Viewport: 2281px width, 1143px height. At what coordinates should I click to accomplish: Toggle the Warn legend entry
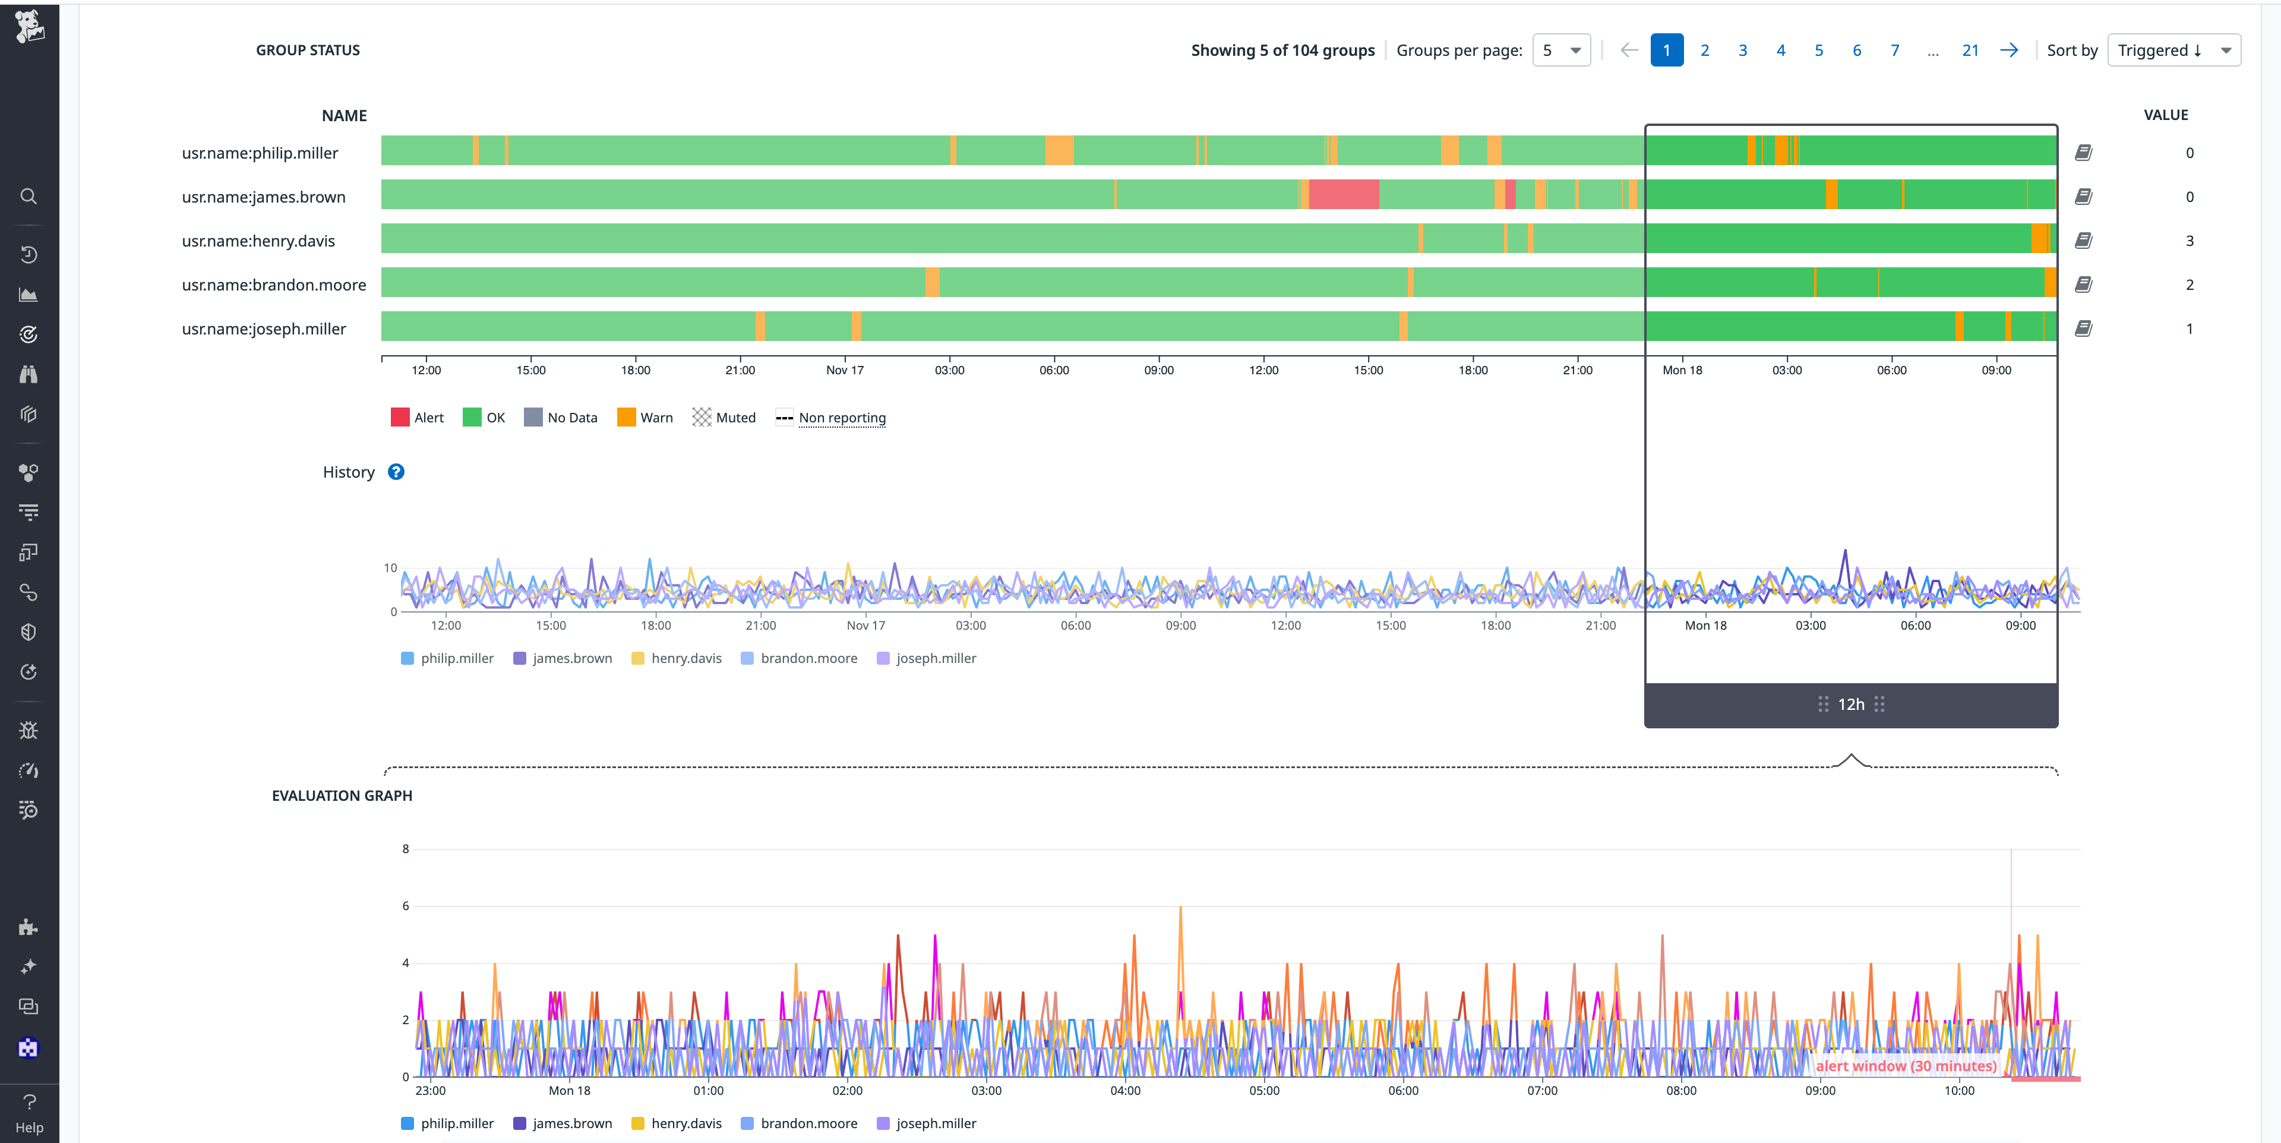645,417
